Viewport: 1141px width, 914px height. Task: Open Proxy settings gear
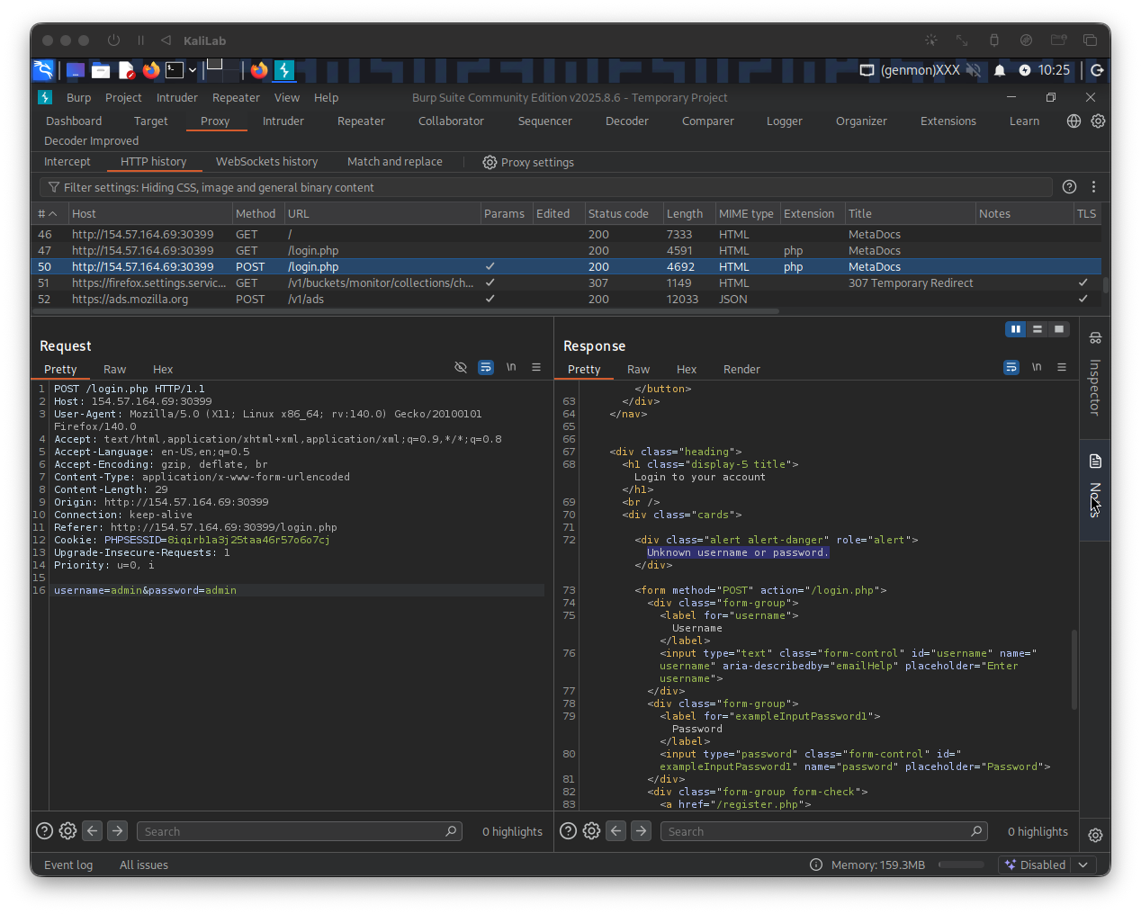coord(490,163)
